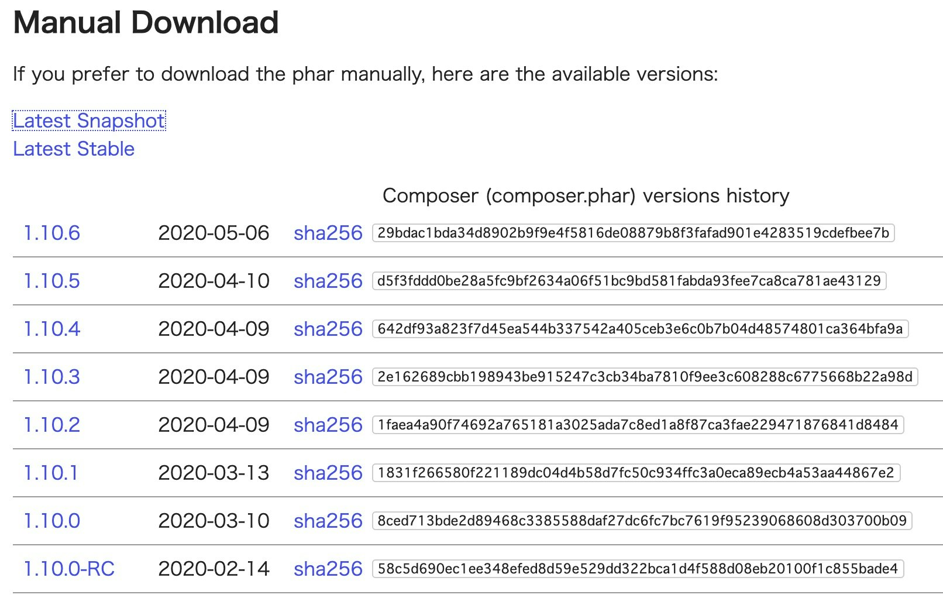943x598 pixels.
Task: Download Composer version 1.10.2
Action: 51,425
